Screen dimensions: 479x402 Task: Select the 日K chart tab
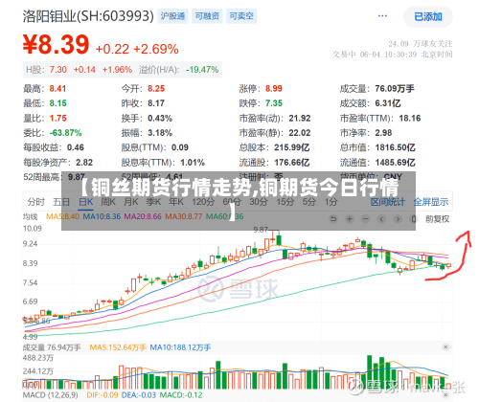[86, 202]
